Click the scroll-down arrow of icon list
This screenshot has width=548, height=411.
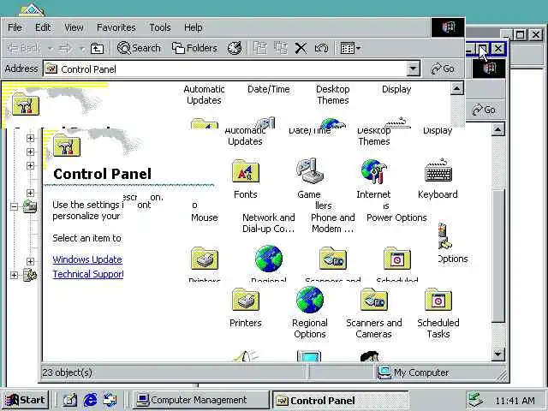[497, 354]
